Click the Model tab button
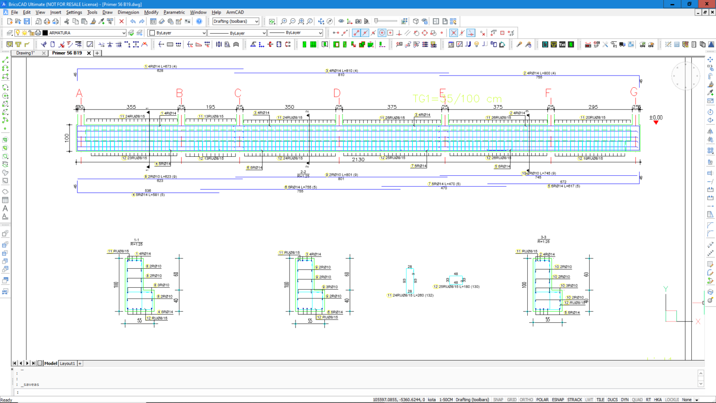 click(x=50, y=363)
